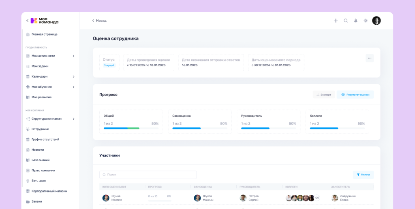Expand the Структура компании submenu arrow
The width and height of the screenshot is (415, 209).
(73, 119)
